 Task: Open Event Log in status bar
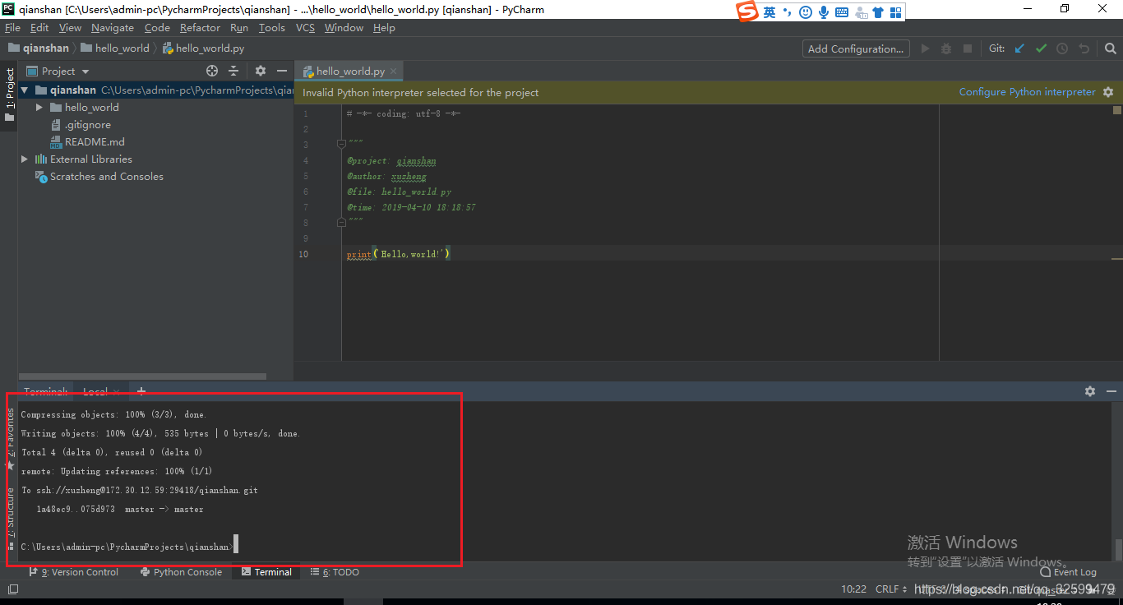pyautogui.click(x=1069, y=572)
